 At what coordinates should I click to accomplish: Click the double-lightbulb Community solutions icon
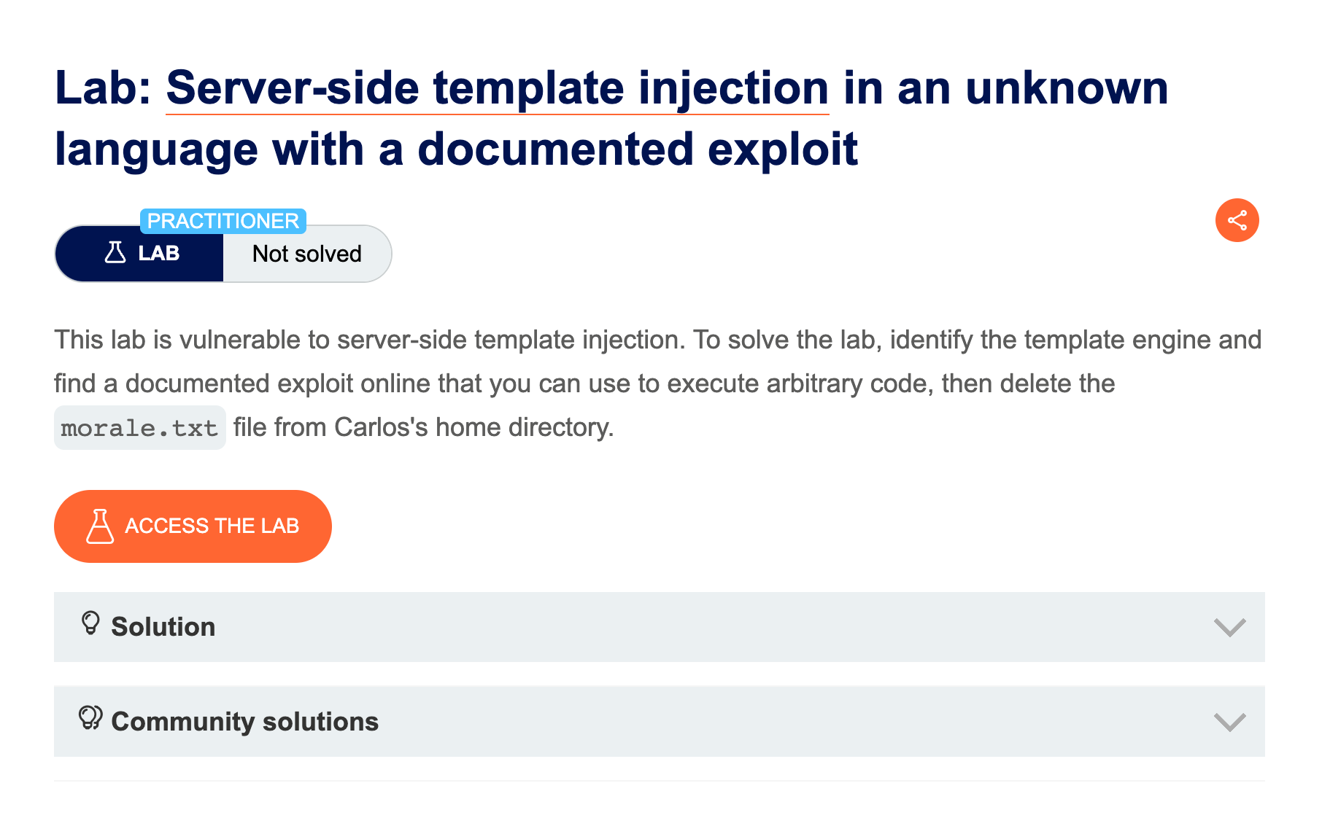point(90,719)
